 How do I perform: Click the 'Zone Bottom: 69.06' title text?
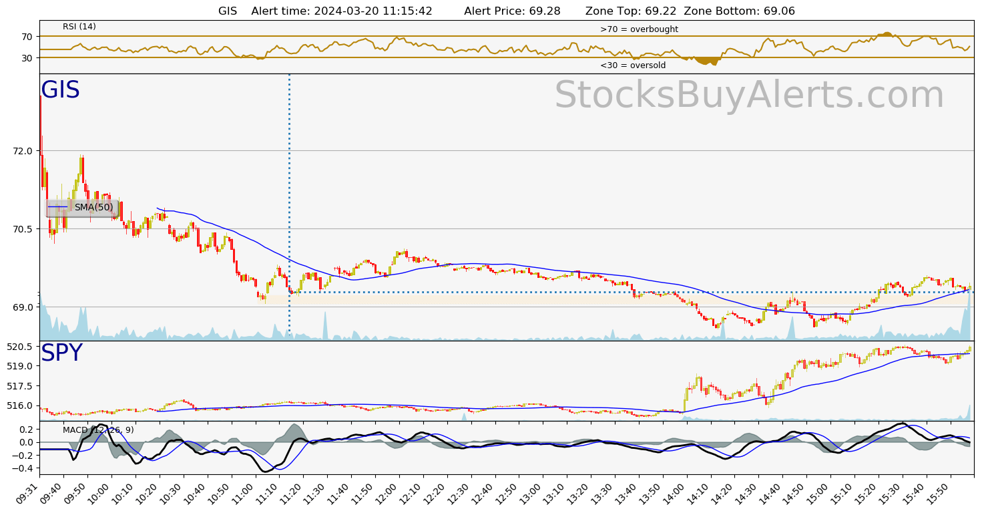(x=740, y=11)
